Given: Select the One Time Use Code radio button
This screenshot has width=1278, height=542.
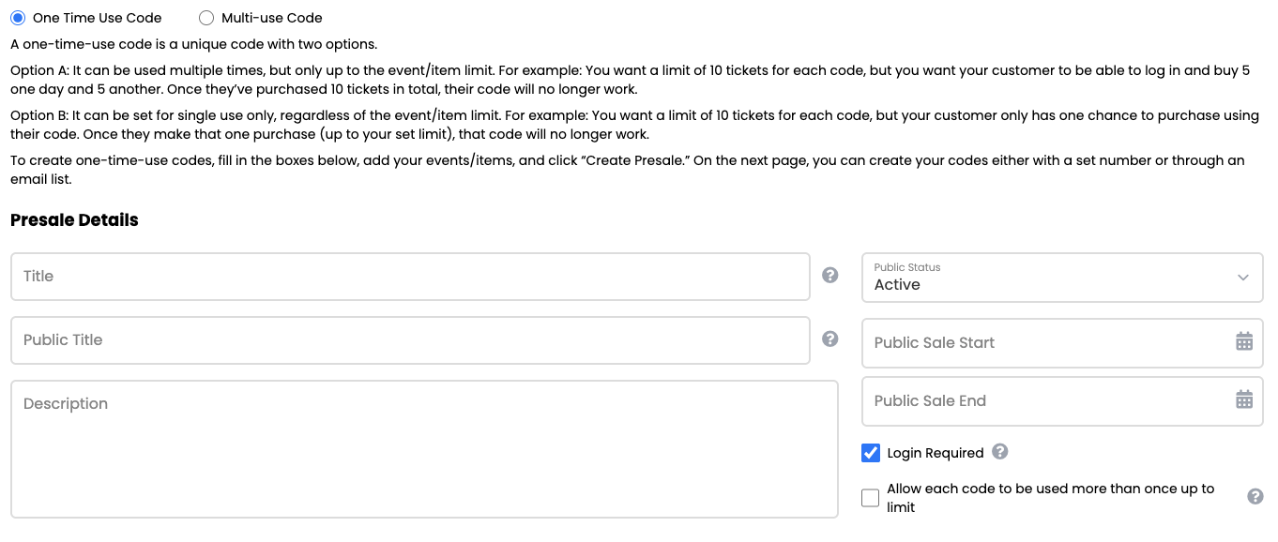Looking at the screenshot, I should pyautogui.click(x=18, y=18).
